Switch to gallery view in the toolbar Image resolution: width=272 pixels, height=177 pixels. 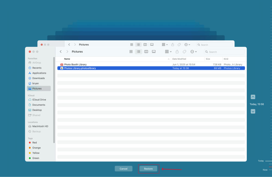tap(154, 51)
